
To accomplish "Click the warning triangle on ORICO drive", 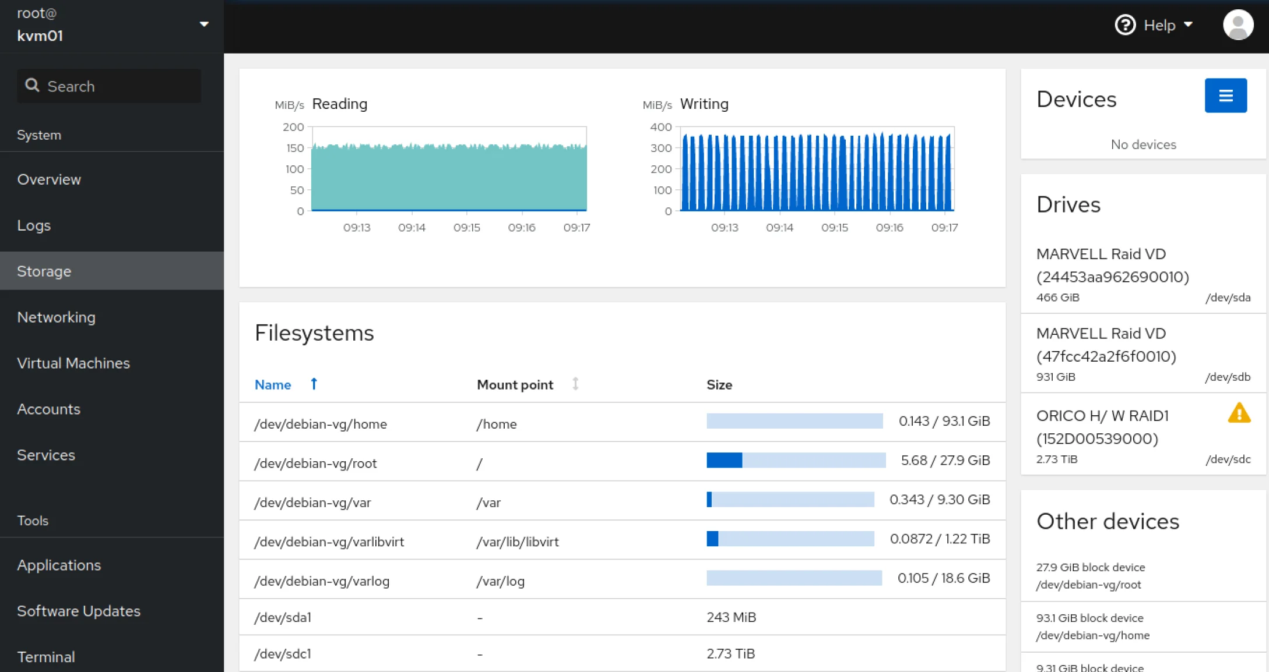I will coord(1239,413).
